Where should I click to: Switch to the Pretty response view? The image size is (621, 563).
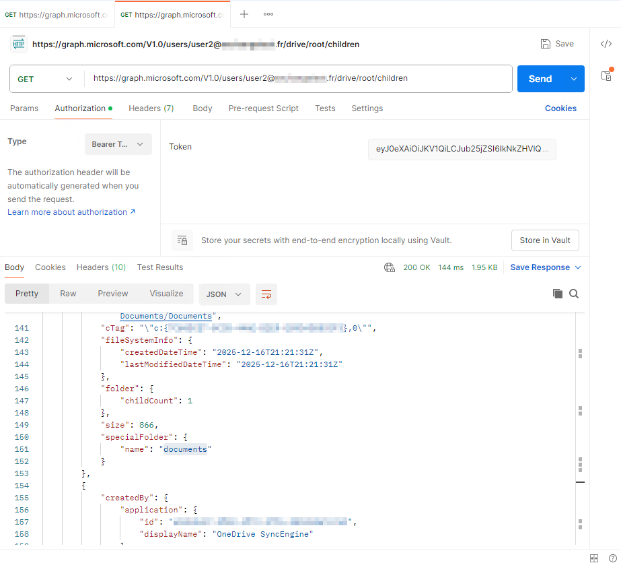[26, 293]
